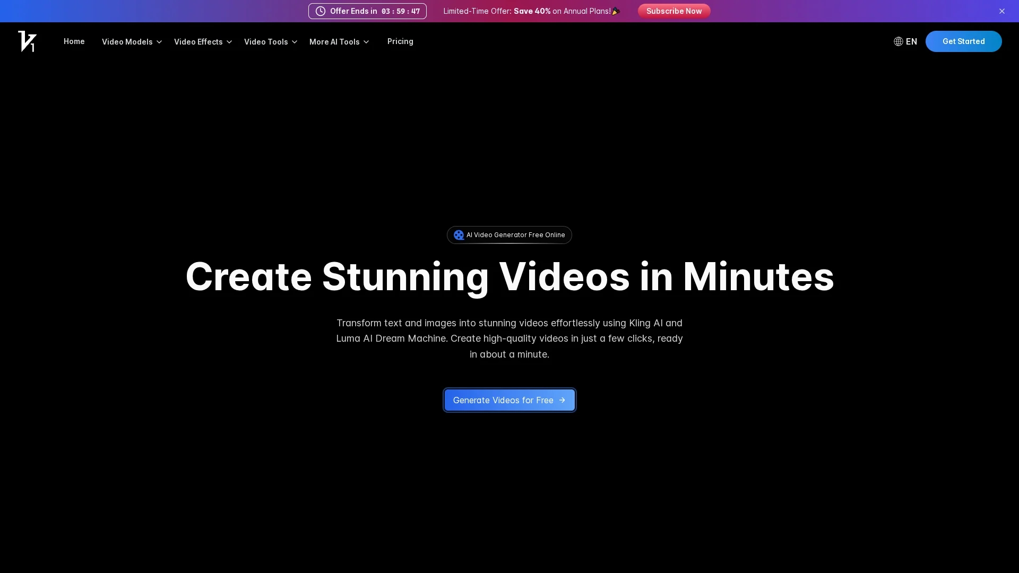
Task: Click the Get Started button
Action: tap(963, 41)
